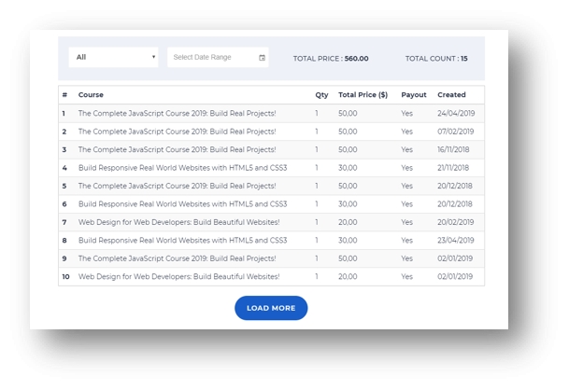Click the 24/04/2019 created date
This screenshot has width=569, height=390.
455,114
